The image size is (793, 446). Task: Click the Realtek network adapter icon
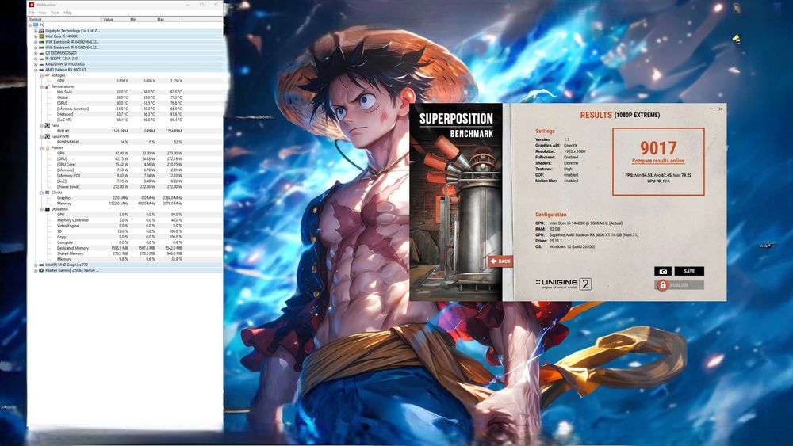point(41,270)
